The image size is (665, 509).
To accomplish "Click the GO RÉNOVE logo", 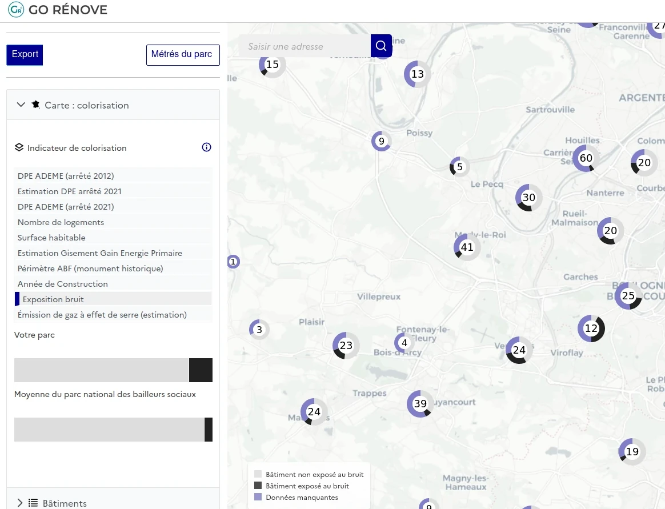I will coord(58,10).
